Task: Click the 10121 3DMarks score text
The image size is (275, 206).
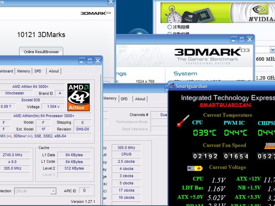Action: point(41,35)
